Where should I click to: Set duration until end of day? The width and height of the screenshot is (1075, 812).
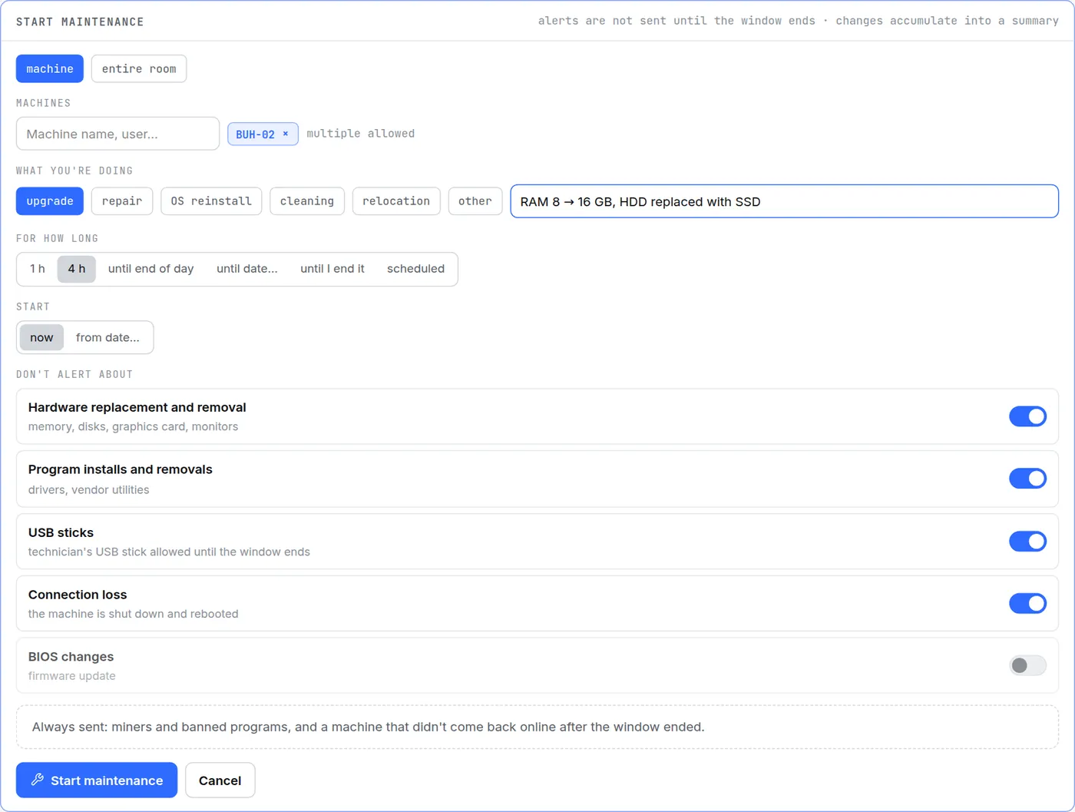point(151,269)
